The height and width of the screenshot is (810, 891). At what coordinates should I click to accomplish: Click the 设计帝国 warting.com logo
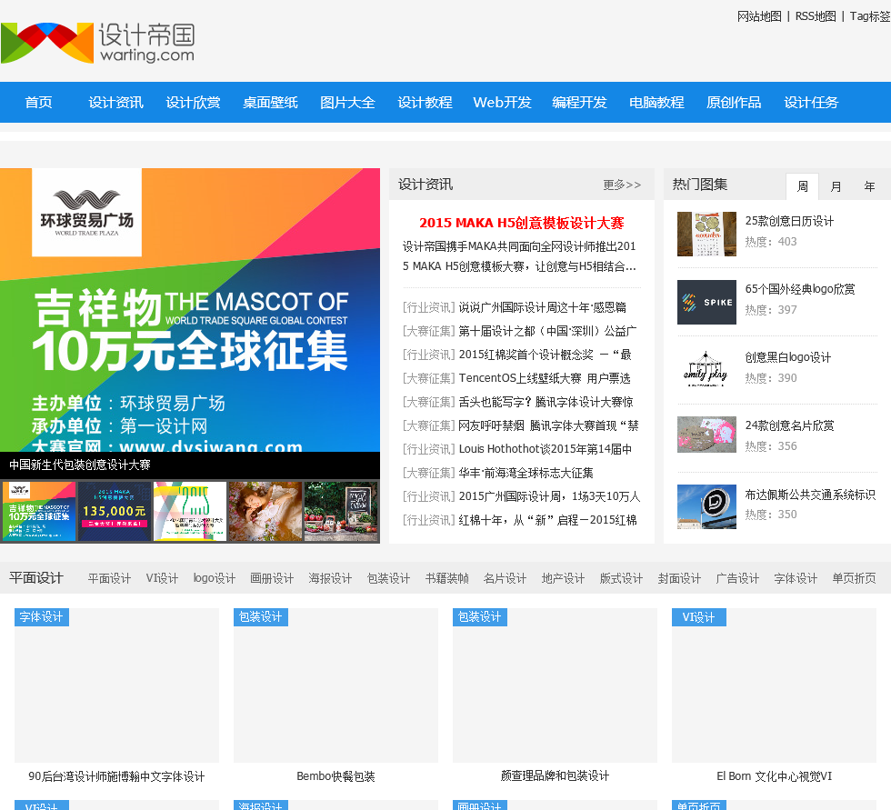(98, 43)
